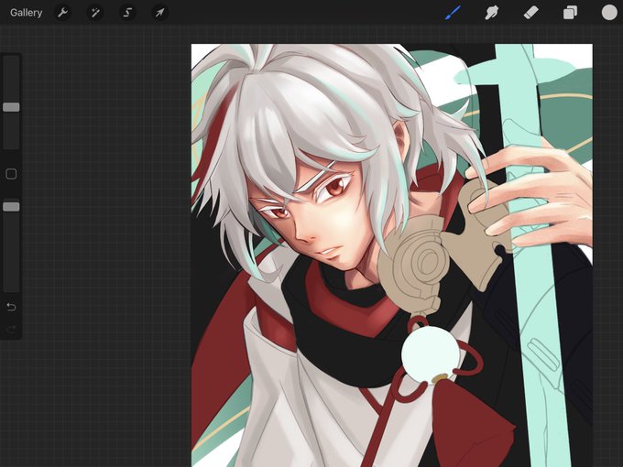Redo with the lower sidebar arrow
Viewport: 623px width, 467px height.
click(11, 329)
